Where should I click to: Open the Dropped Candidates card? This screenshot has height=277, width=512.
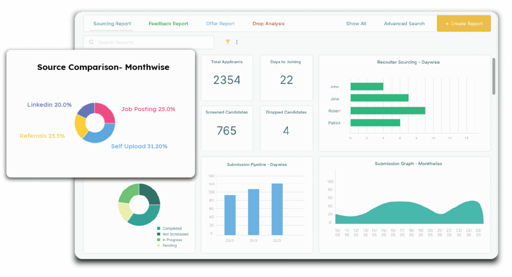click(286, 128)
